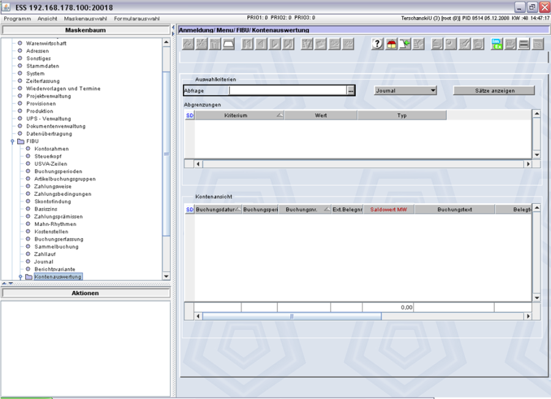The width and height of the screenshot is (551, 399).
Task: Sort by Buchungsnr. column header
Action: [305, 209]
